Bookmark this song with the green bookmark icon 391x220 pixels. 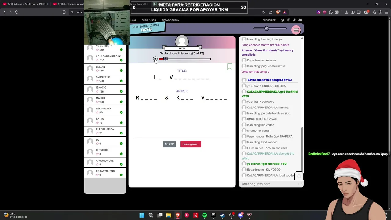[229, 66]
